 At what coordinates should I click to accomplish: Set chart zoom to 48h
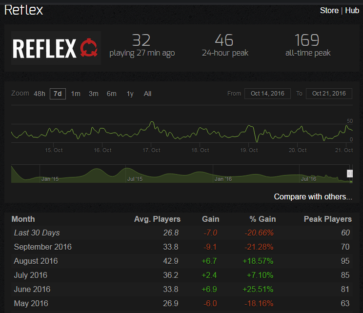pos(40,94)
